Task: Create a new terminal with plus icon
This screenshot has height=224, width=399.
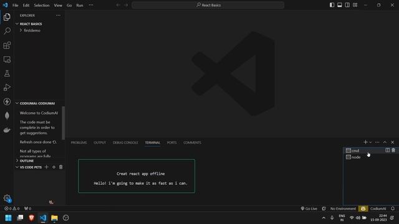Action: pos(366,142)
